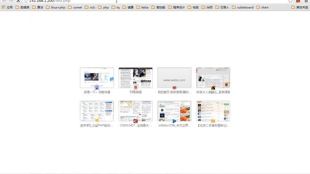
Task: Click the title 'cnBeta.COM_中文业界...'
Action: click(174, 126)
